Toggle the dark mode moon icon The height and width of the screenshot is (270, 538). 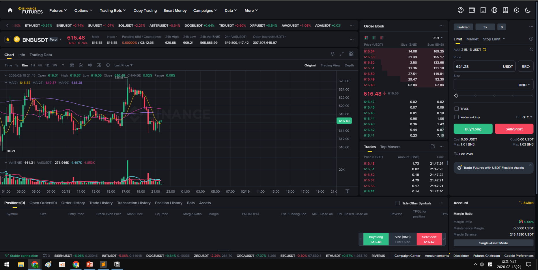(528, 10)
